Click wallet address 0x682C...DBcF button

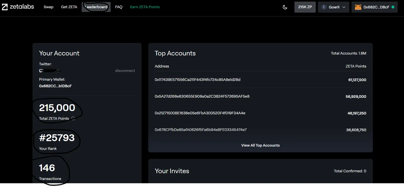tap(375, 7)
